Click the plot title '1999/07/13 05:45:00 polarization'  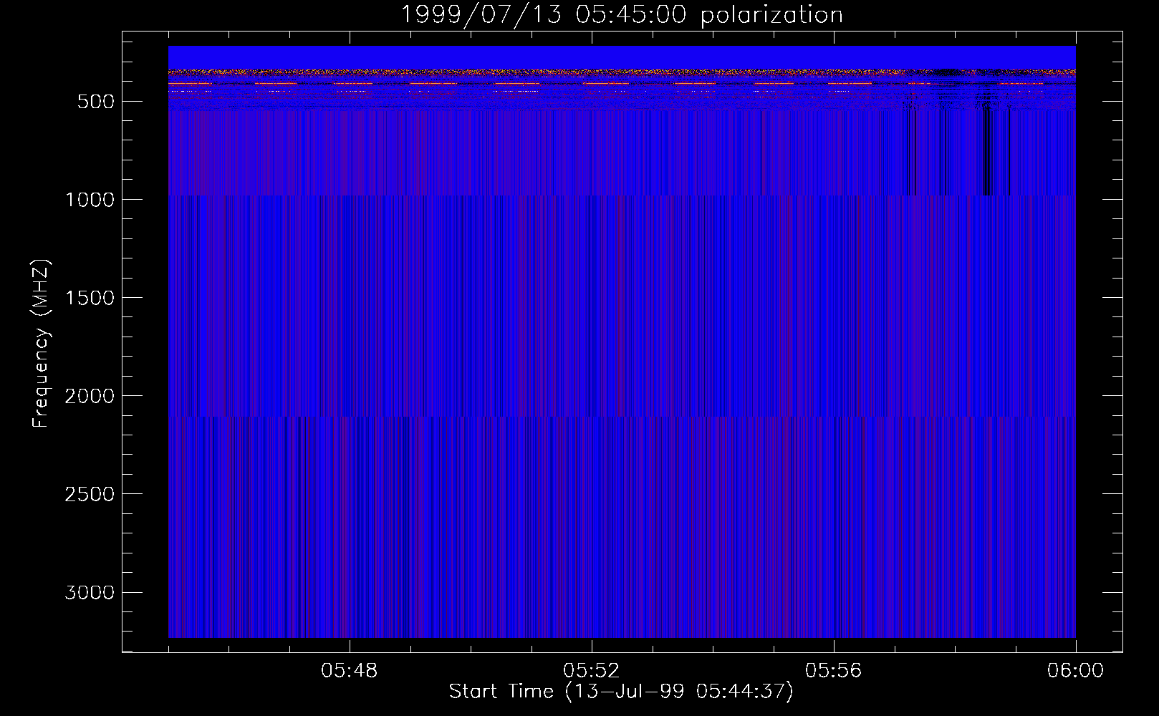tap(622, 15)
